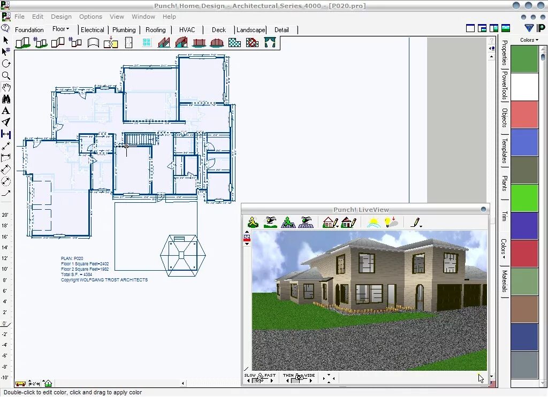Select the magnifying glass zoom tool
The width and height of the screenshot is (548, 397).
coord(6,75)
